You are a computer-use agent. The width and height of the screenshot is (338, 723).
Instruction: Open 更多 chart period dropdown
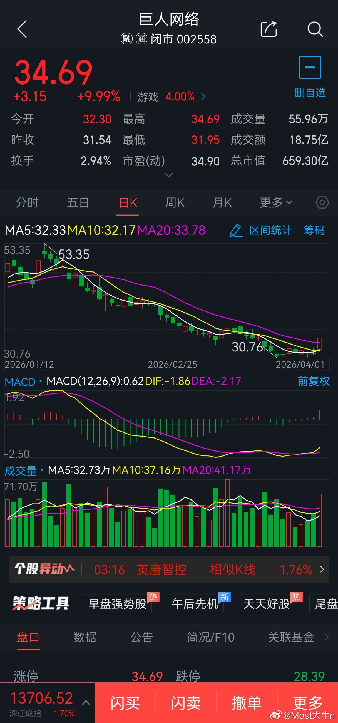276,203
